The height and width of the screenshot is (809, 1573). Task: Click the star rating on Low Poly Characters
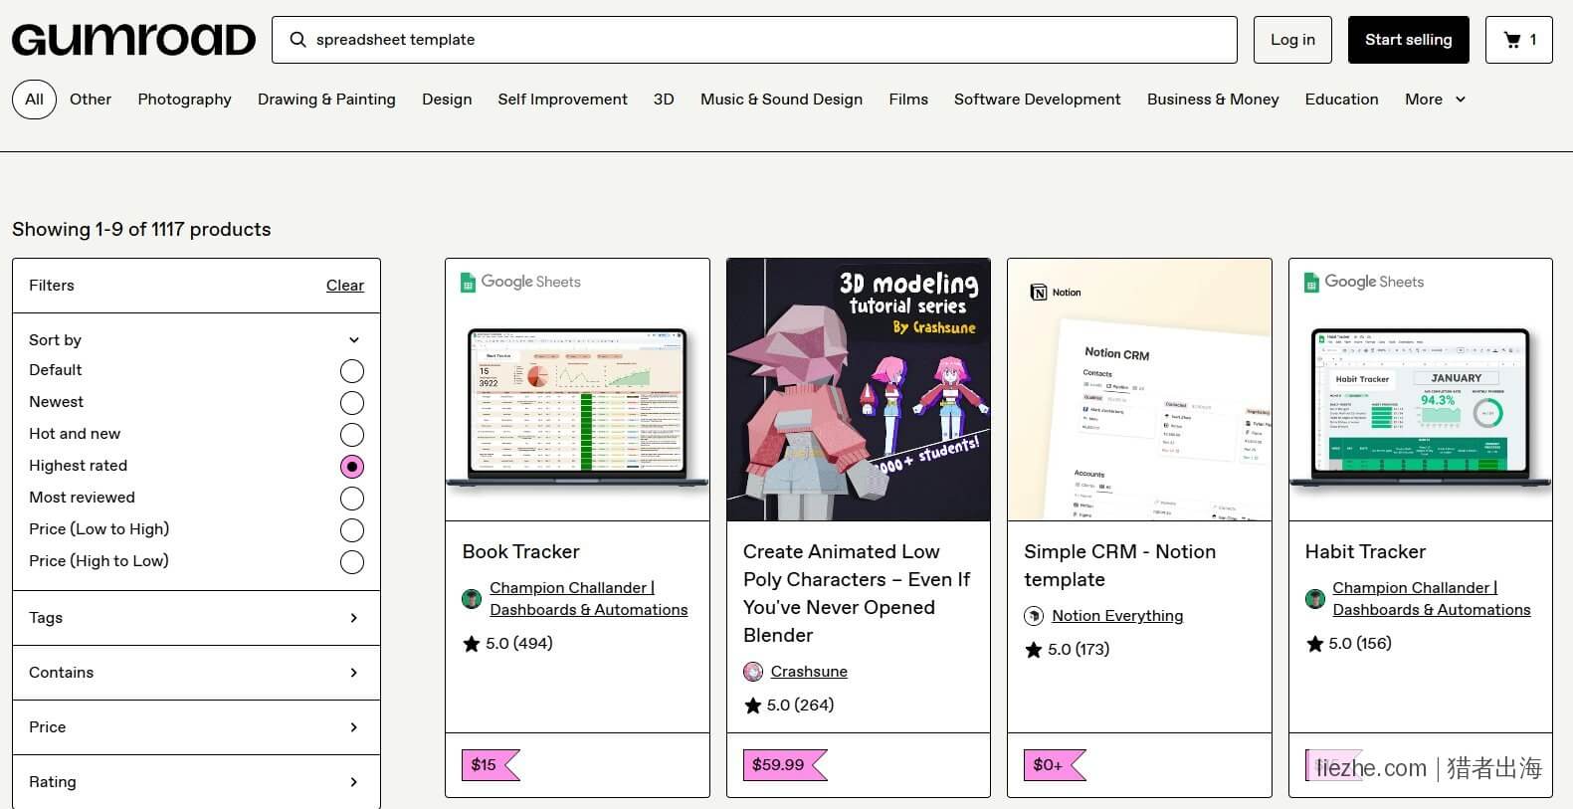(x=788, y=706)
